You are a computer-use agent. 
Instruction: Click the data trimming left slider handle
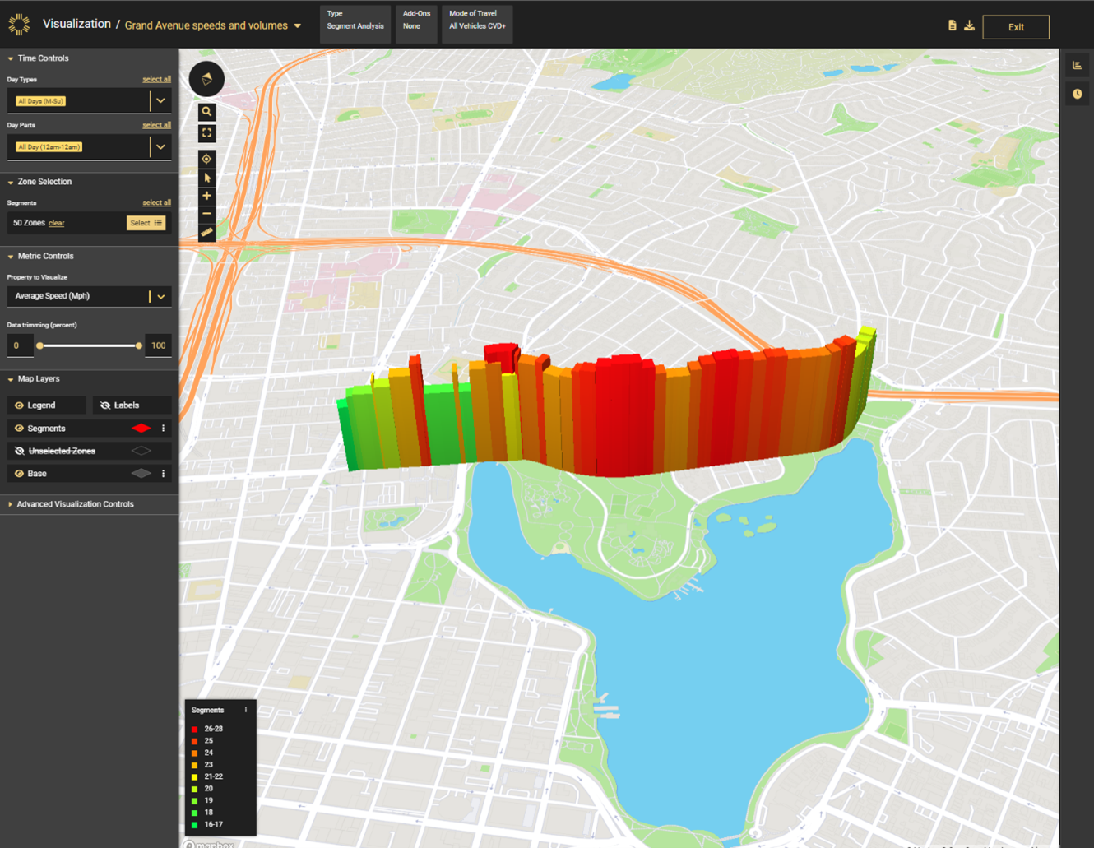(39, 345)
